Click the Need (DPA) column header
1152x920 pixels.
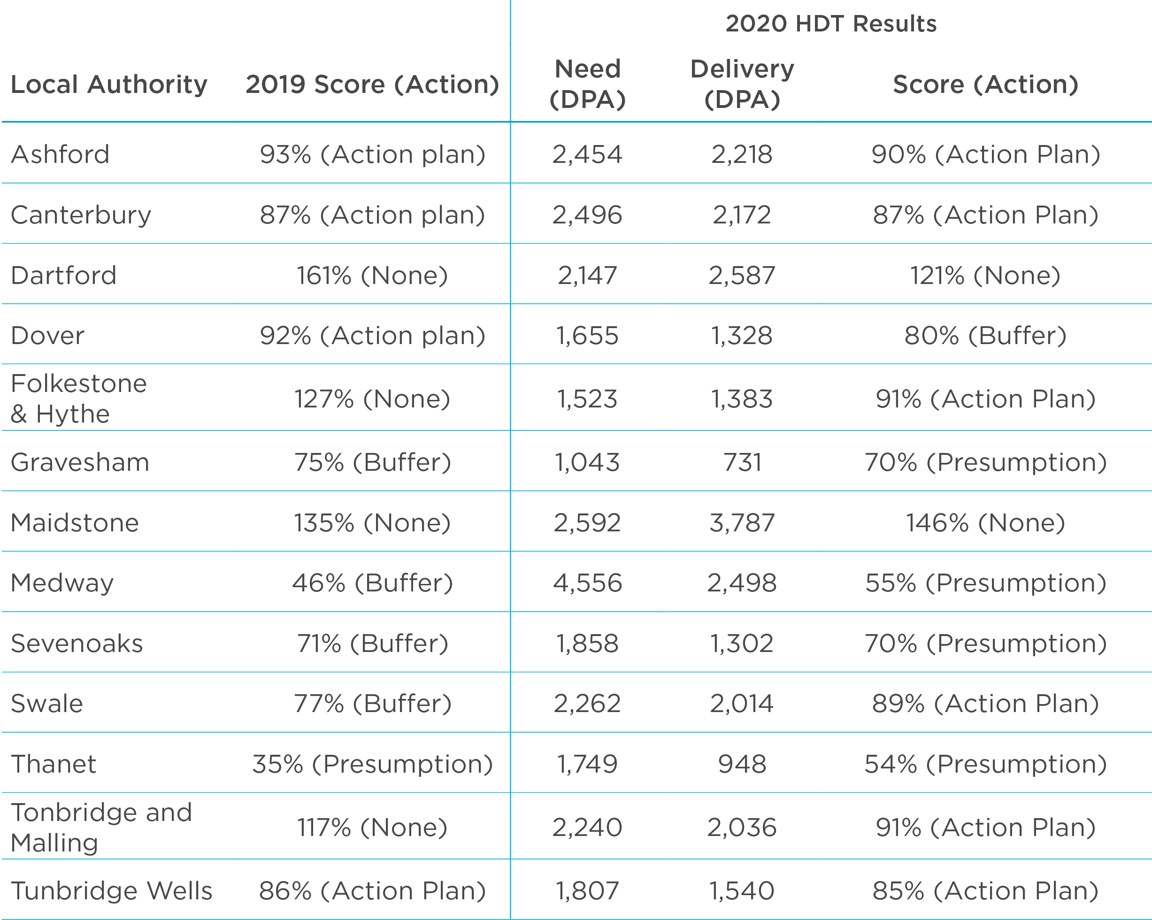pos(587,84)
